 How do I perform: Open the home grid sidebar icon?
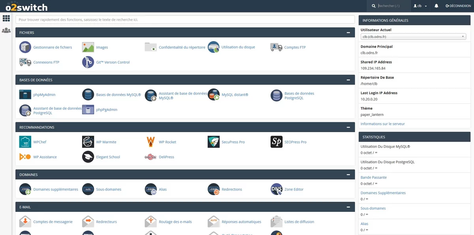(6, 18)
